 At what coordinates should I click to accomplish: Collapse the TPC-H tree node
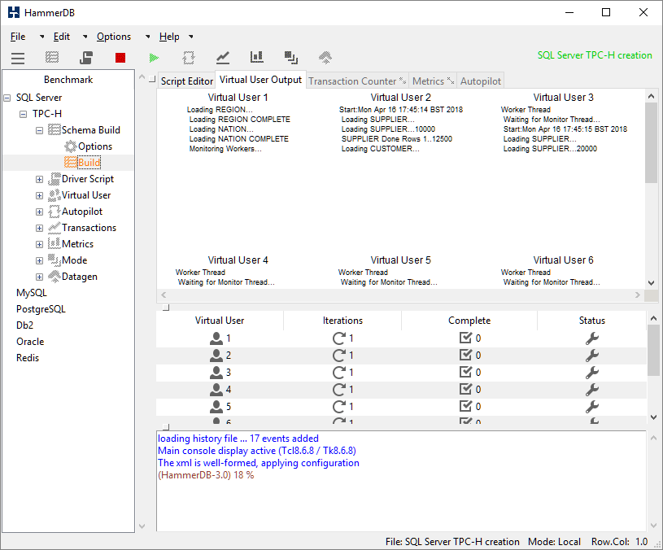pyautogui.click(x=24, y=114)
